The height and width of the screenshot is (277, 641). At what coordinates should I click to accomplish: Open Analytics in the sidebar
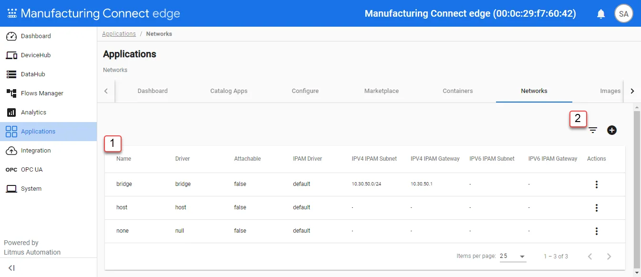[49, 113]
